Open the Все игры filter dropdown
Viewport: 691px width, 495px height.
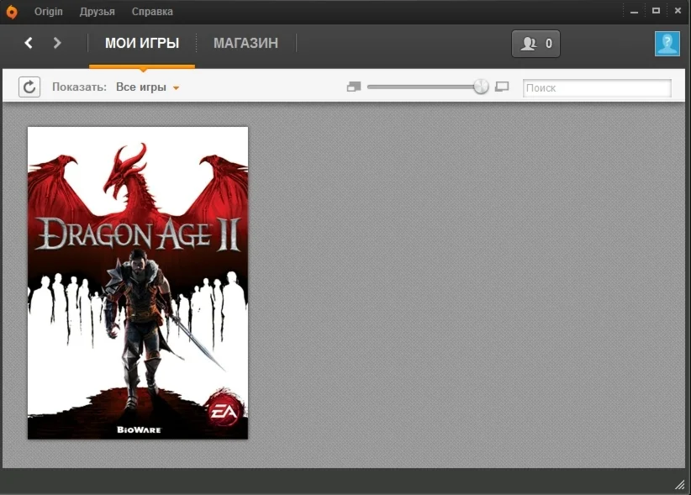point(142,87)
